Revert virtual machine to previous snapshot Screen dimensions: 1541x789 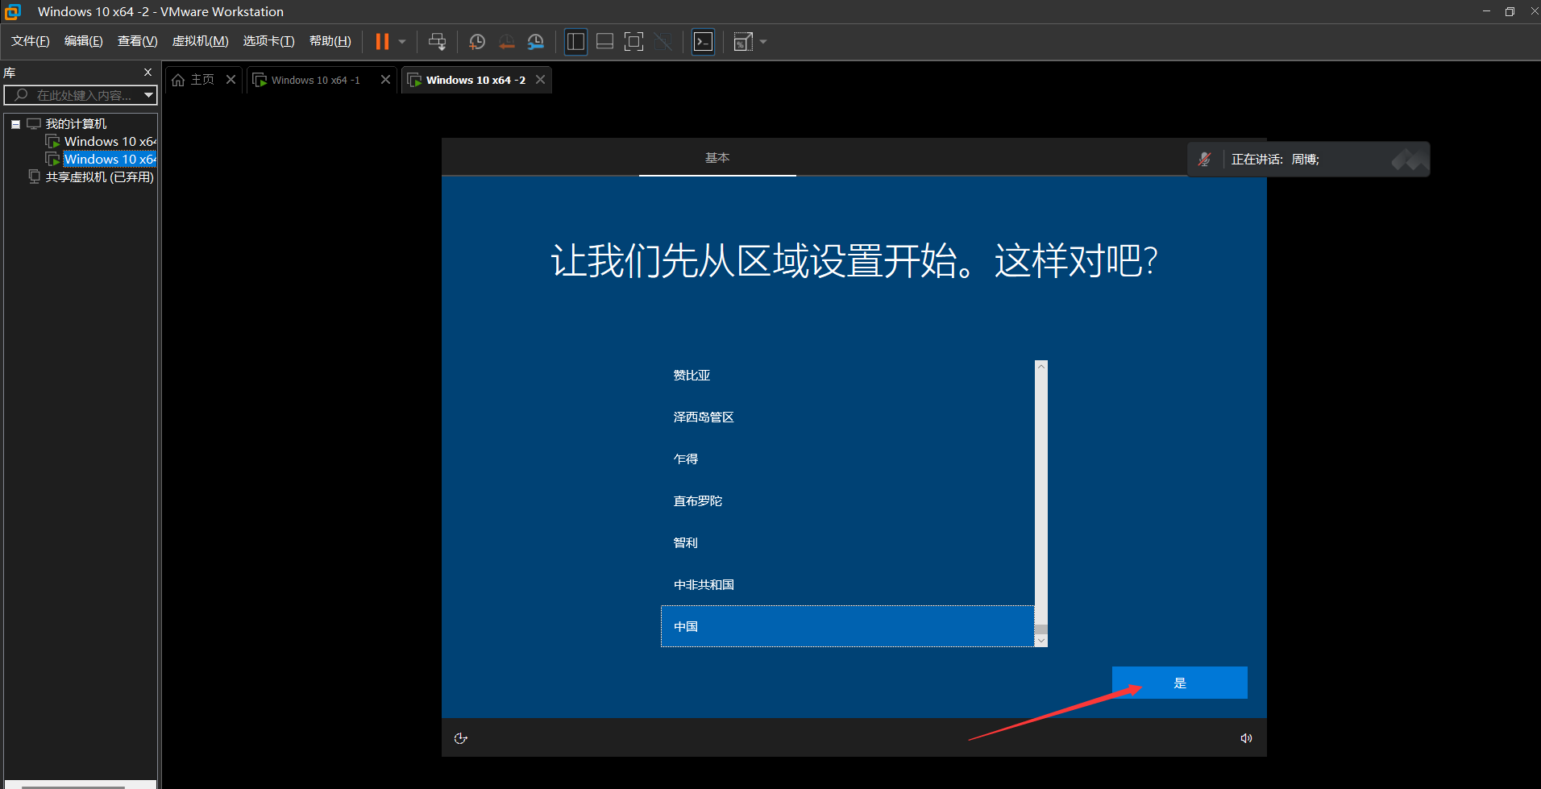pos(506,41)
